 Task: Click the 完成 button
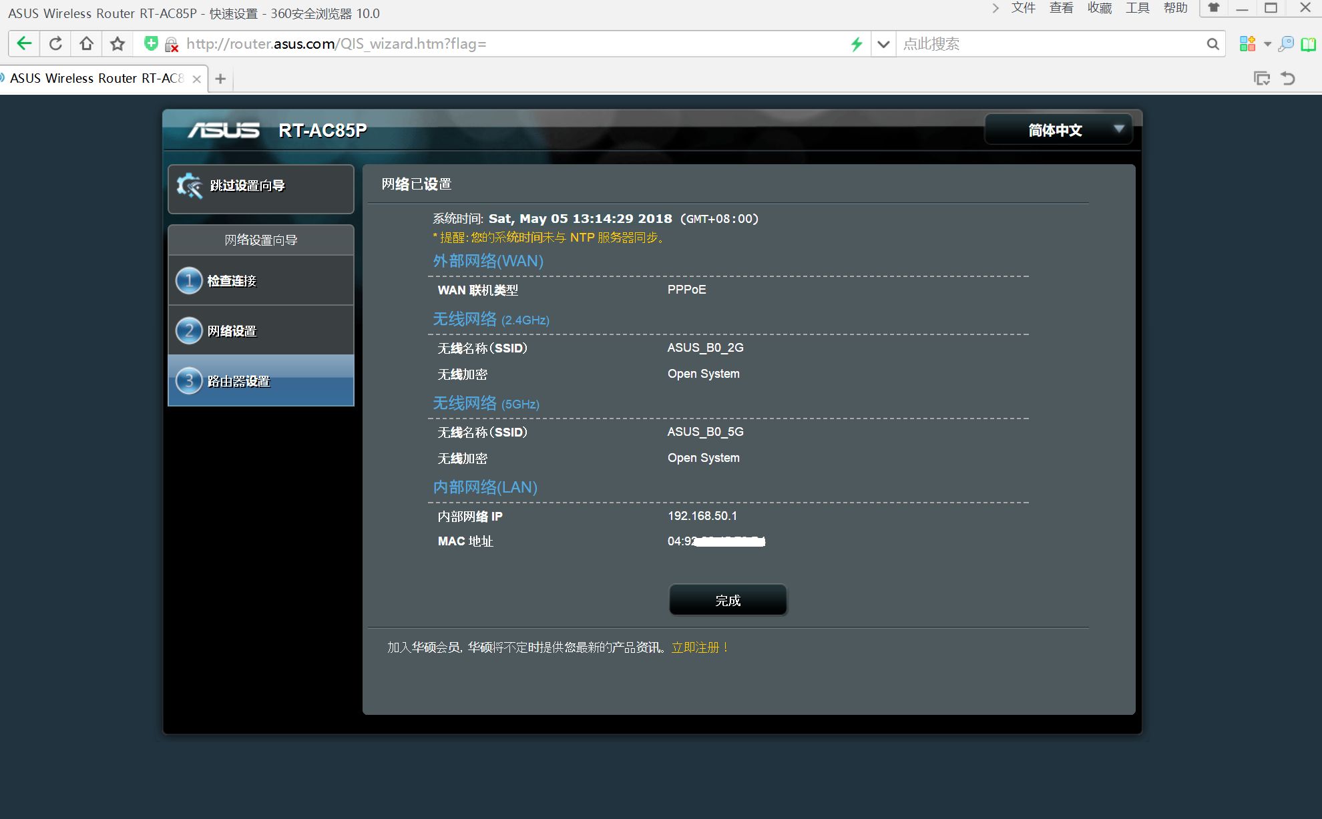728,600
